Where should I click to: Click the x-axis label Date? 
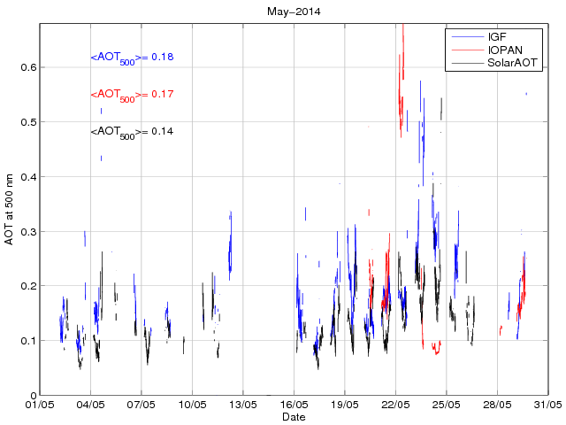(x=294, y=417)
